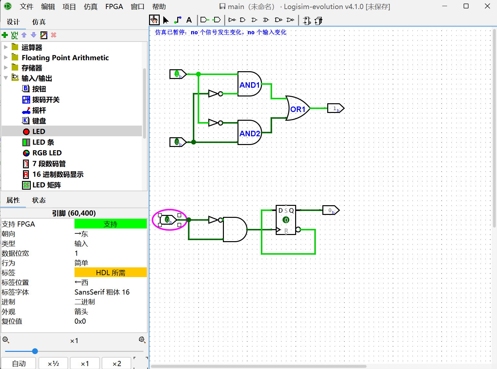Expand the 存储器 library folder
The height and width of the screenshot is (369, 497).
click(x=6, y=68)
